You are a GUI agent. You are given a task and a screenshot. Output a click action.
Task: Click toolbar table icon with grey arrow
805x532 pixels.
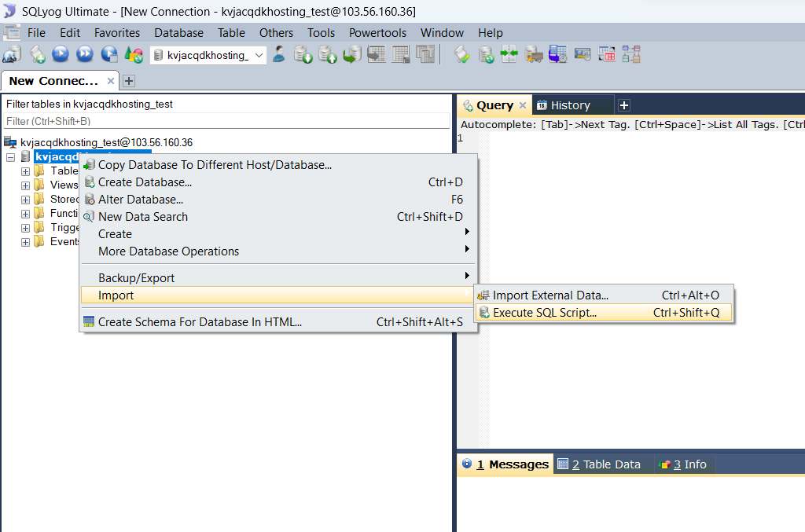pos(377,54)
